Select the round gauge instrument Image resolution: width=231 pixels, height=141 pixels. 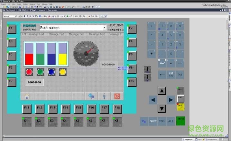(86, 52)
